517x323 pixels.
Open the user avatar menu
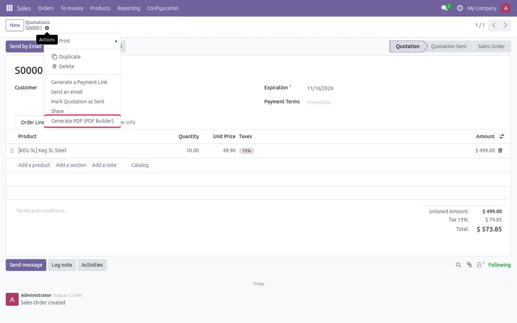[x=506, y=8]
